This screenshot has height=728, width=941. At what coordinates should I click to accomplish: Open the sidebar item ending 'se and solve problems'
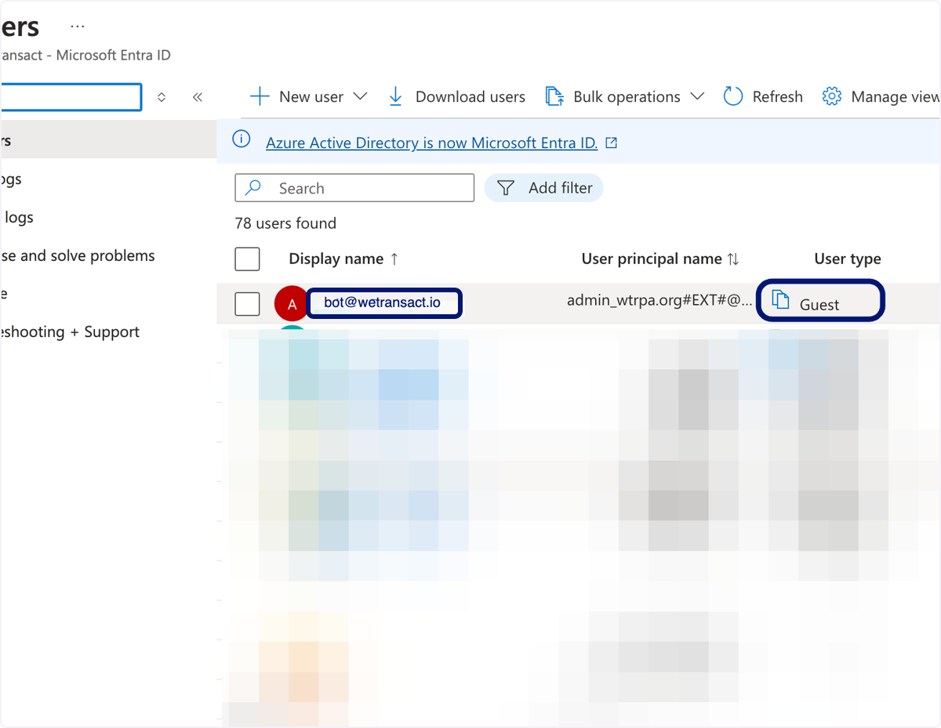click(x=78, y=255)
